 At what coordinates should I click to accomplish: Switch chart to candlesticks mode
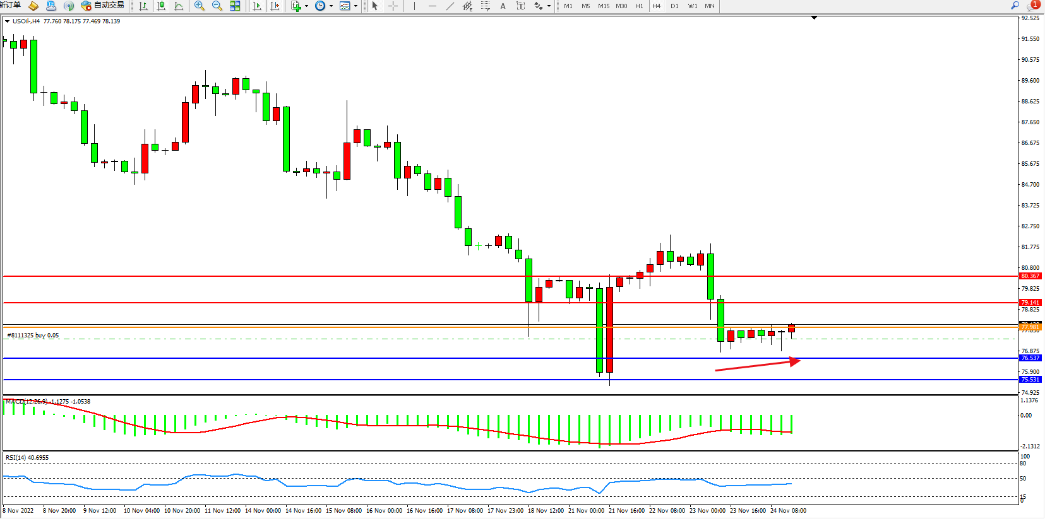[161, 6]
